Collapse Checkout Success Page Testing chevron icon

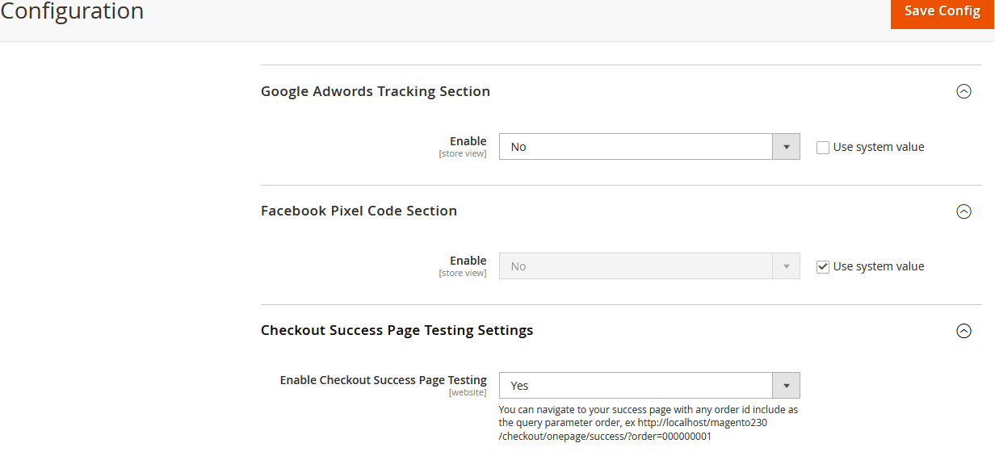tap(964, 331)
